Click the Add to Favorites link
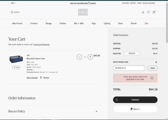The height and width of the screenshot is (120, 168). coord(32,78)
